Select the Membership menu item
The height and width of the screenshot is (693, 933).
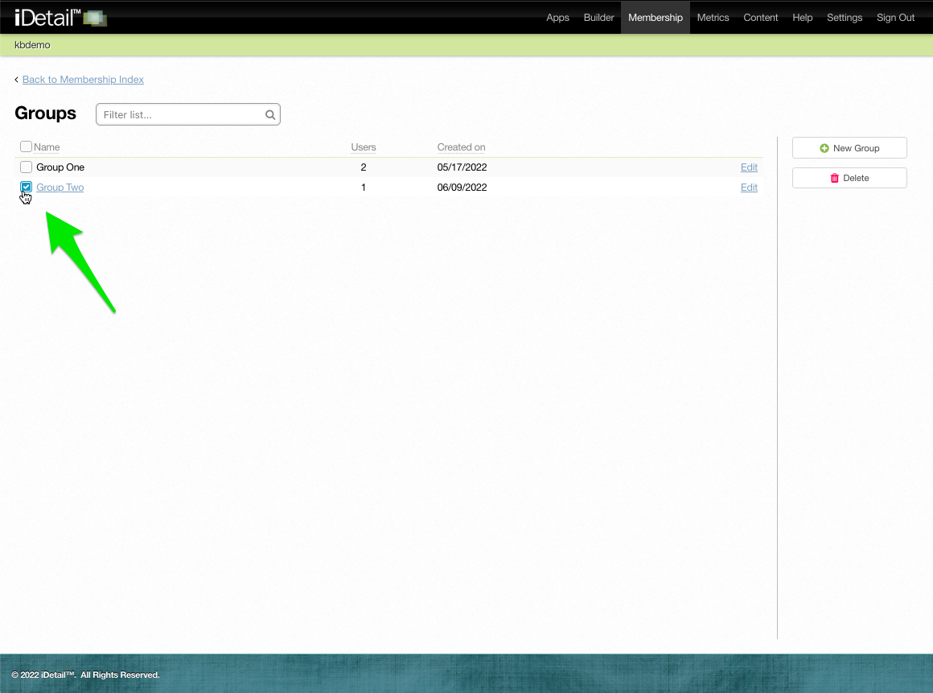[656, 17]
